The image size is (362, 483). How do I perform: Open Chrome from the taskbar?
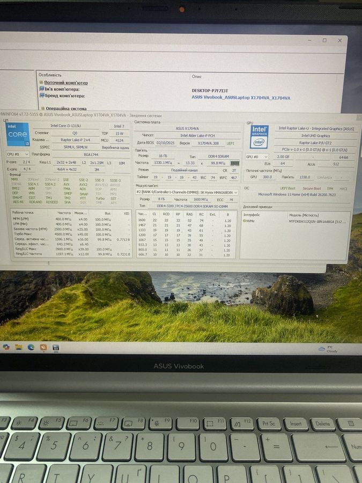(6, 347)
